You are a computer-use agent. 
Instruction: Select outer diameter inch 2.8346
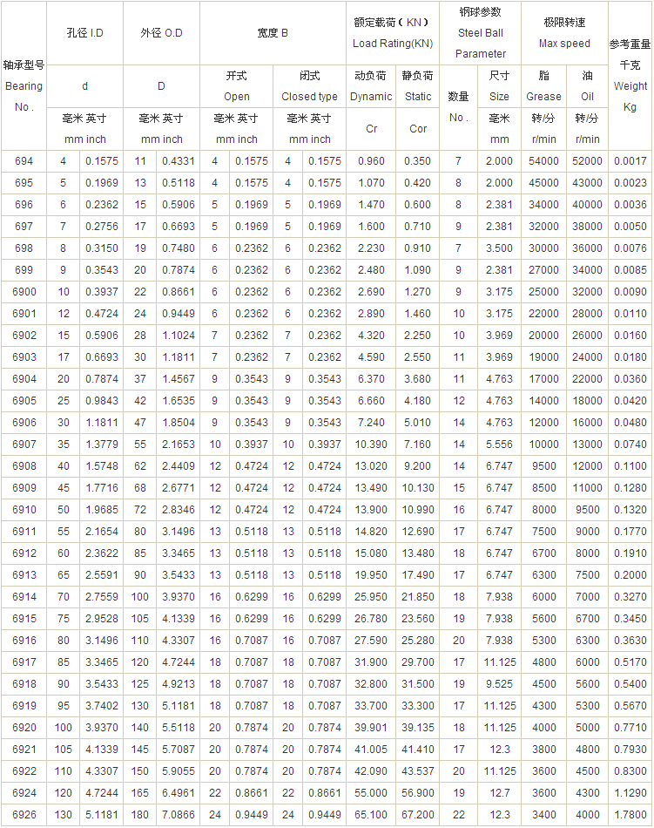tap(179, 510)
